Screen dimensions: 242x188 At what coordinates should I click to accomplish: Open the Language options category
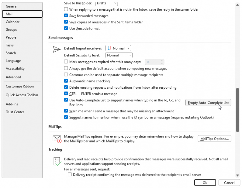coord(22,61)
